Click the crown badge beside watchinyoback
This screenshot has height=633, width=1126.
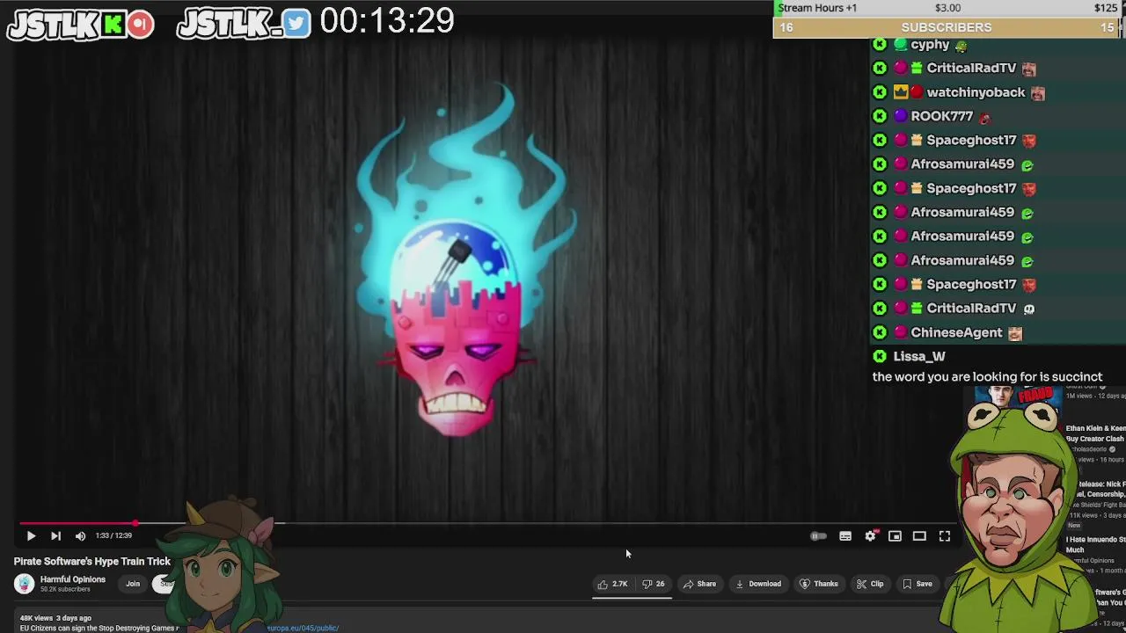click(901, 92)
